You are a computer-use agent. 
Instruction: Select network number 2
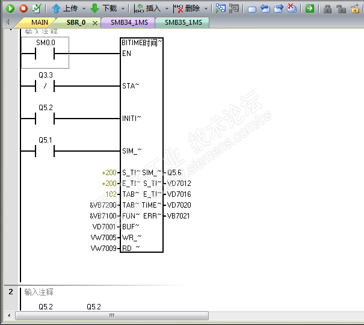(11, 291)
